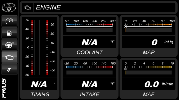Image resolution: width=179 pixels, height=100 pixels.
Task: Click the MAF flow X marker
Action: coord(126,69)
